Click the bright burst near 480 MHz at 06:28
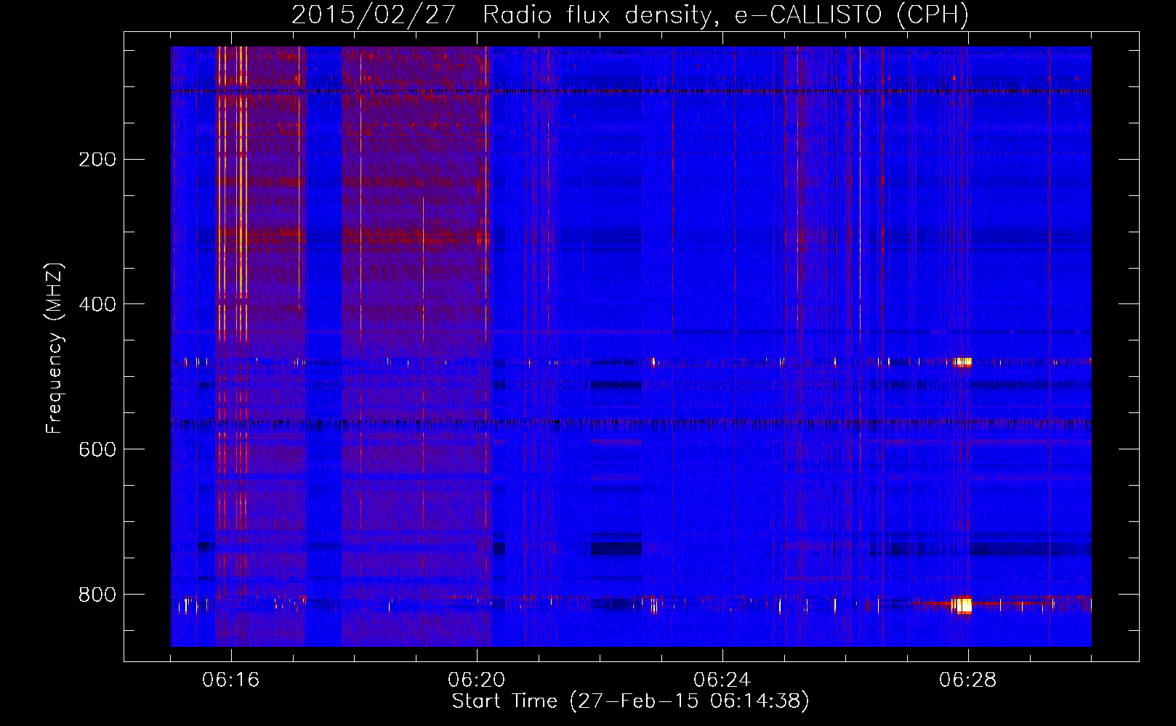Screen dimensions: 1176x726 (x=964, y=362)
